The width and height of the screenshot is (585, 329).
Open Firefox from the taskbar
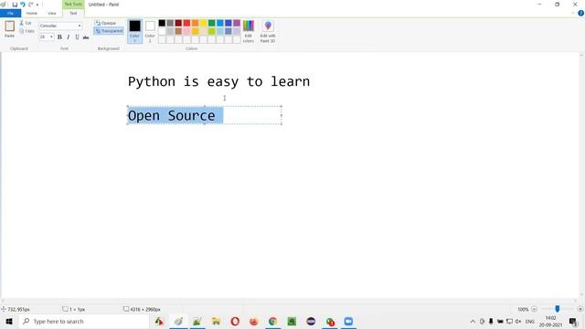[254, 321]
